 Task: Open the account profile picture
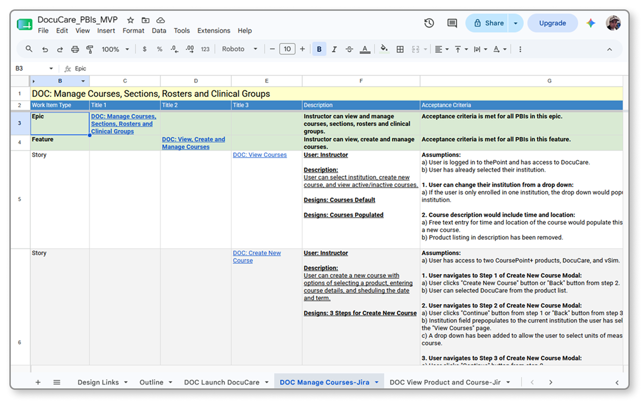(x=613, y=23)
